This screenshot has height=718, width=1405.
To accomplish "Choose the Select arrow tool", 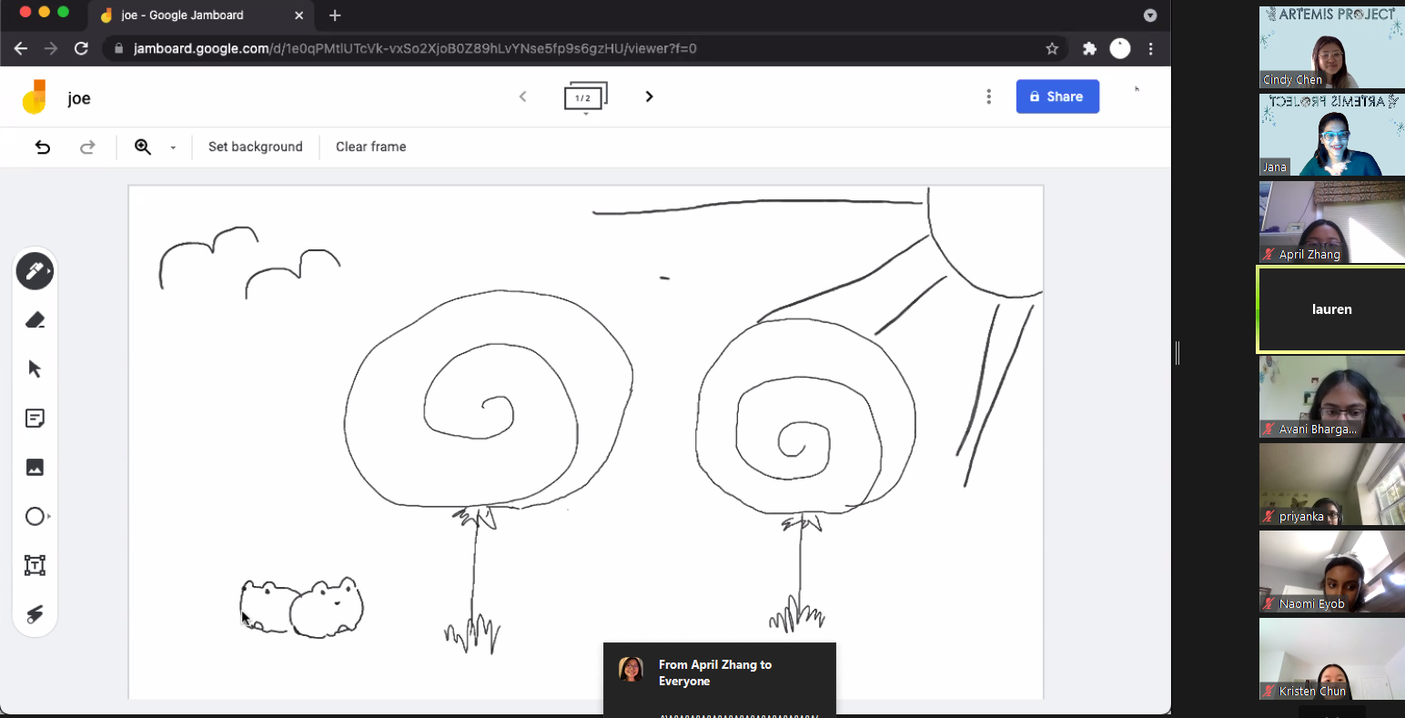I will (35, 369).
